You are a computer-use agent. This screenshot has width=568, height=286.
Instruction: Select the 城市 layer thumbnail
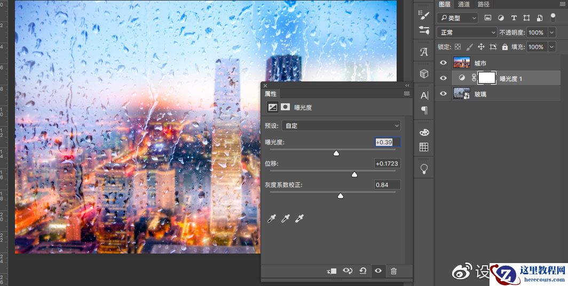pyautogui.click(x=462, y=63)
